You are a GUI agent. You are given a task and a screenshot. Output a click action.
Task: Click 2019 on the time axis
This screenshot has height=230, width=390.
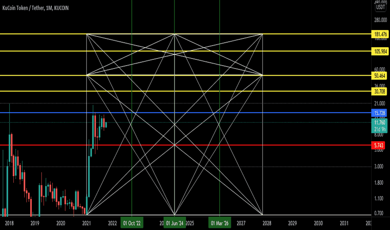pyautogui.click(x=35, y=223)
